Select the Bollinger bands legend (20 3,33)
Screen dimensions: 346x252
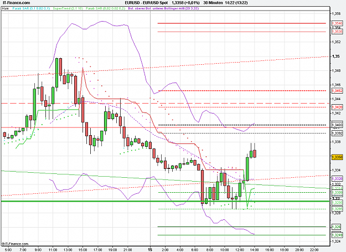(x=163, y=8)
